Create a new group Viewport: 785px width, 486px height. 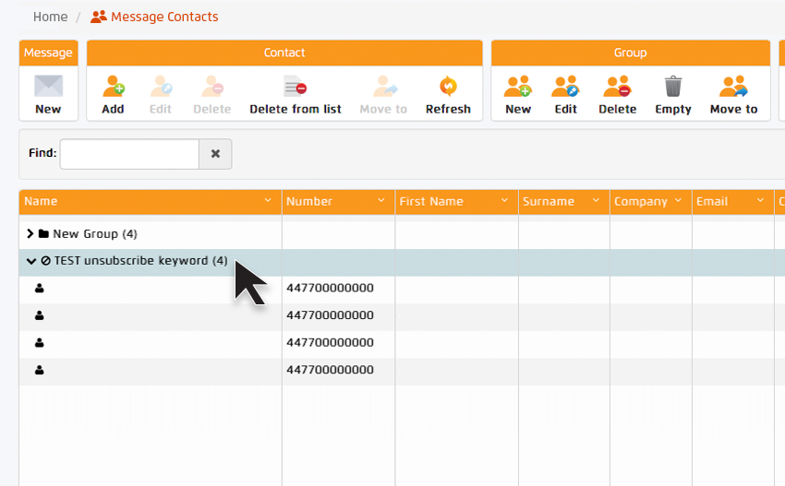[518, 88]
